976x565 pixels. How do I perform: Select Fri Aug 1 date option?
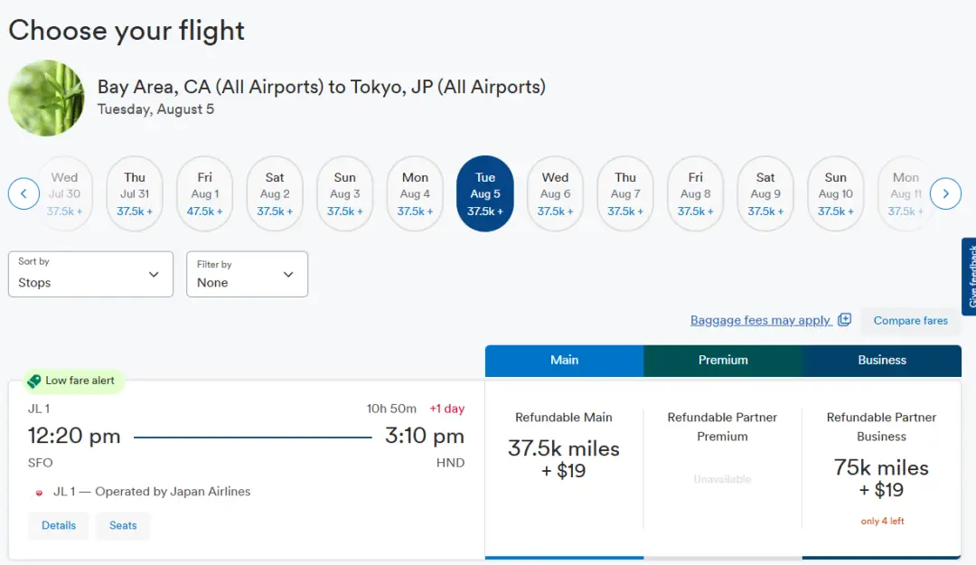pos(204,193)
